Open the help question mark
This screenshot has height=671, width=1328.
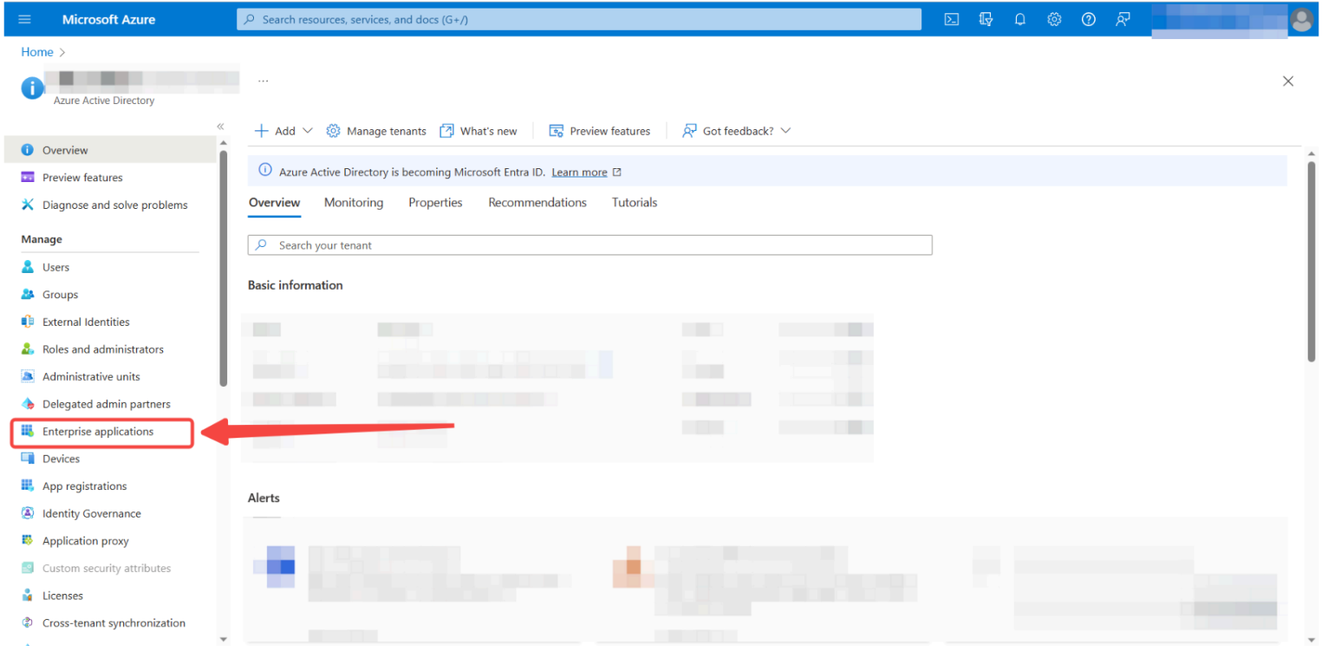[1089, 19]
